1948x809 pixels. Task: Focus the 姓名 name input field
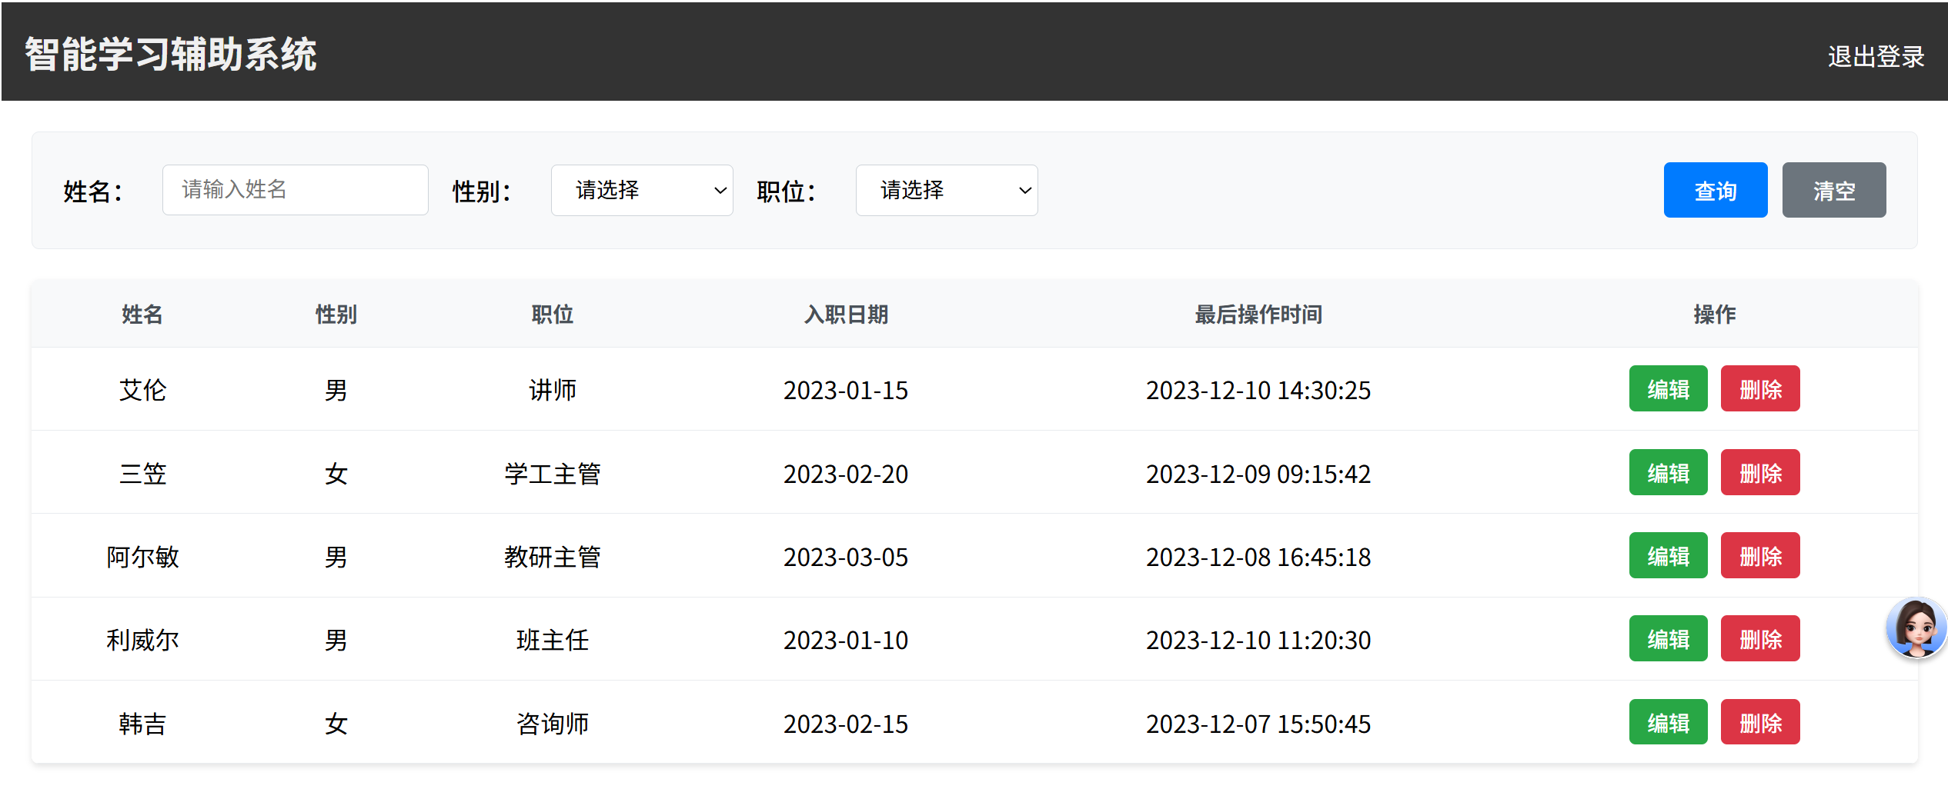click(x=295, y=190)
